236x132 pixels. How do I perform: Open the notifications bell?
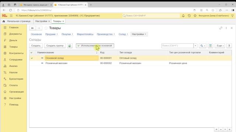tap(183, 15)
